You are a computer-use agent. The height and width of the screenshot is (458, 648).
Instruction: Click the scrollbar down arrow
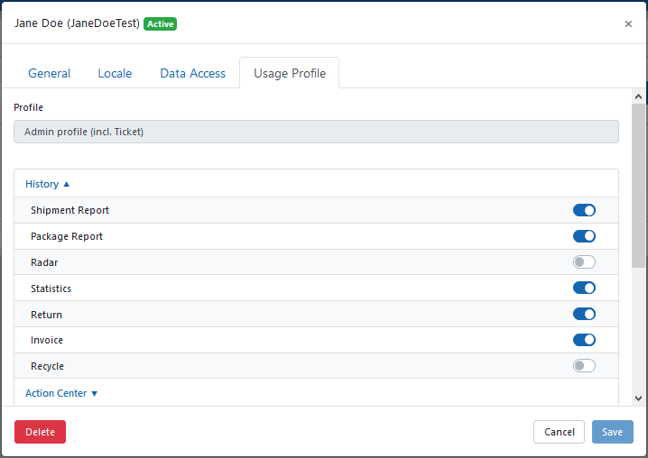pos(639,398)
